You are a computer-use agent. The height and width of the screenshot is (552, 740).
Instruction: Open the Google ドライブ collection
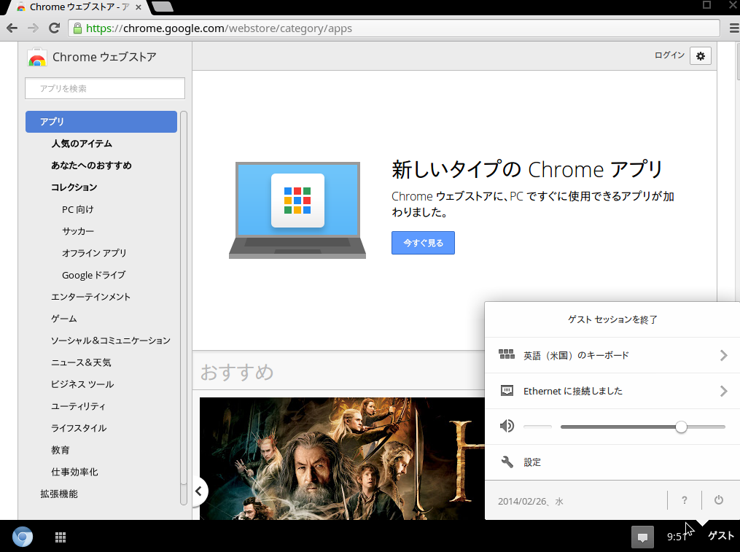point(93,275)
